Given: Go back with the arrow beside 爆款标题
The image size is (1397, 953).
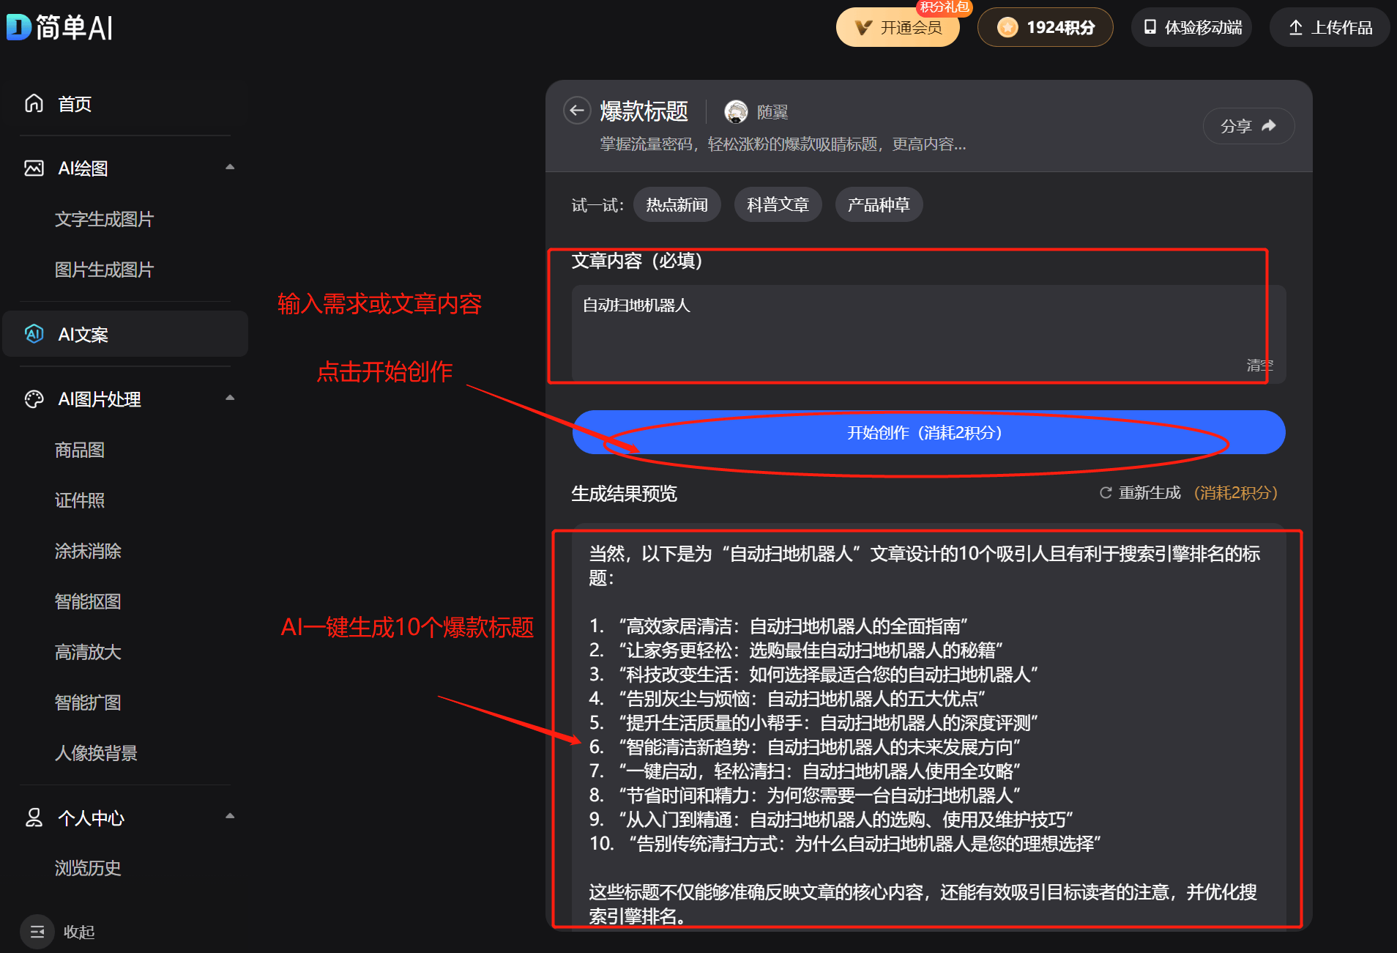Looking at the screenshot, I should coord(577,111).
